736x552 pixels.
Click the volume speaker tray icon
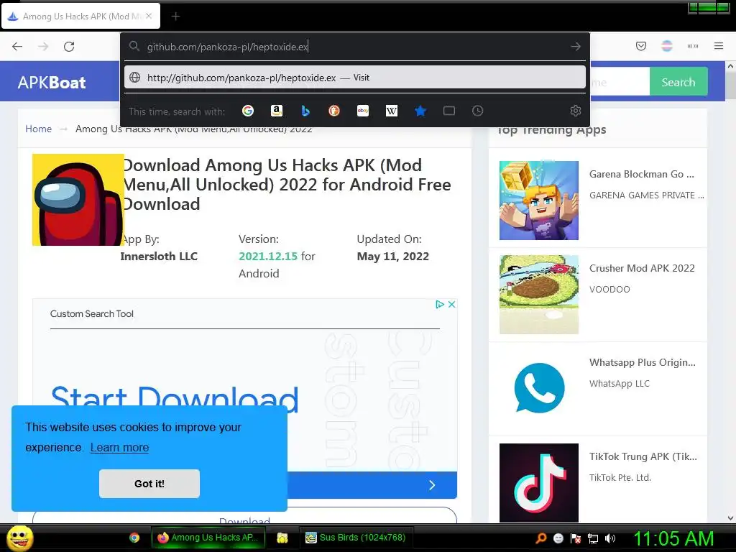[x=610, y=538]
